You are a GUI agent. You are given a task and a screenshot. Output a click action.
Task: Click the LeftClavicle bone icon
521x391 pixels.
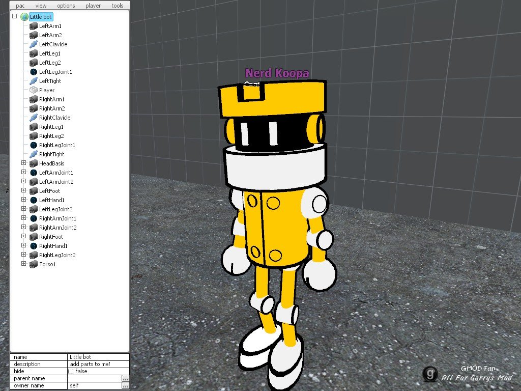33,44
